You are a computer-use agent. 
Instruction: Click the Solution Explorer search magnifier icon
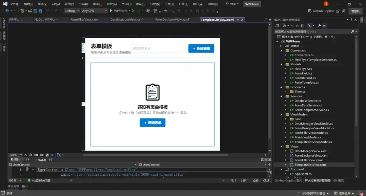353,31
